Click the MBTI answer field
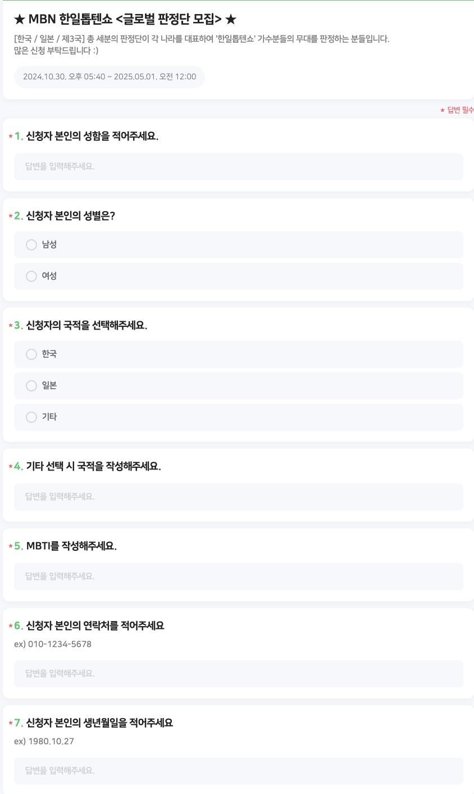The height and width of the screenshot is (794, 474). (238, 577)
